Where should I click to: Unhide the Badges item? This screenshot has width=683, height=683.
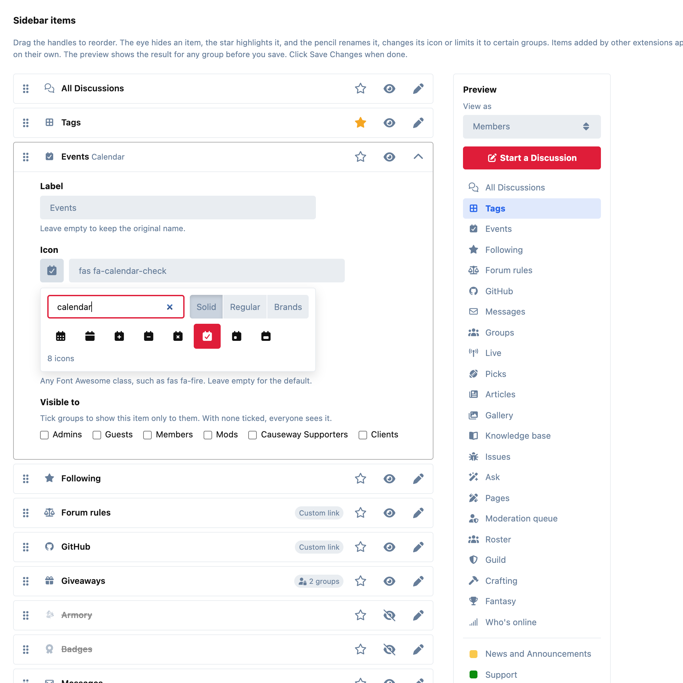[x=389, y=650]
